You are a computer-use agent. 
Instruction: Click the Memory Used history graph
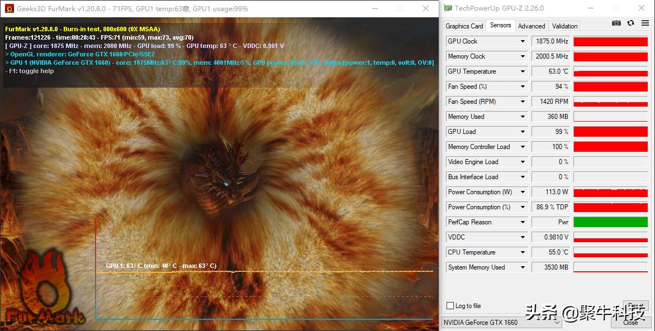610,117
